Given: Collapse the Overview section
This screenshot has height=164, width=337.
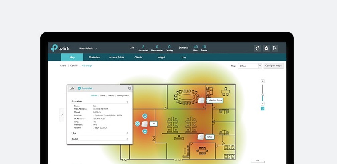Looking at the screenshot, I should tap(127, 101).
